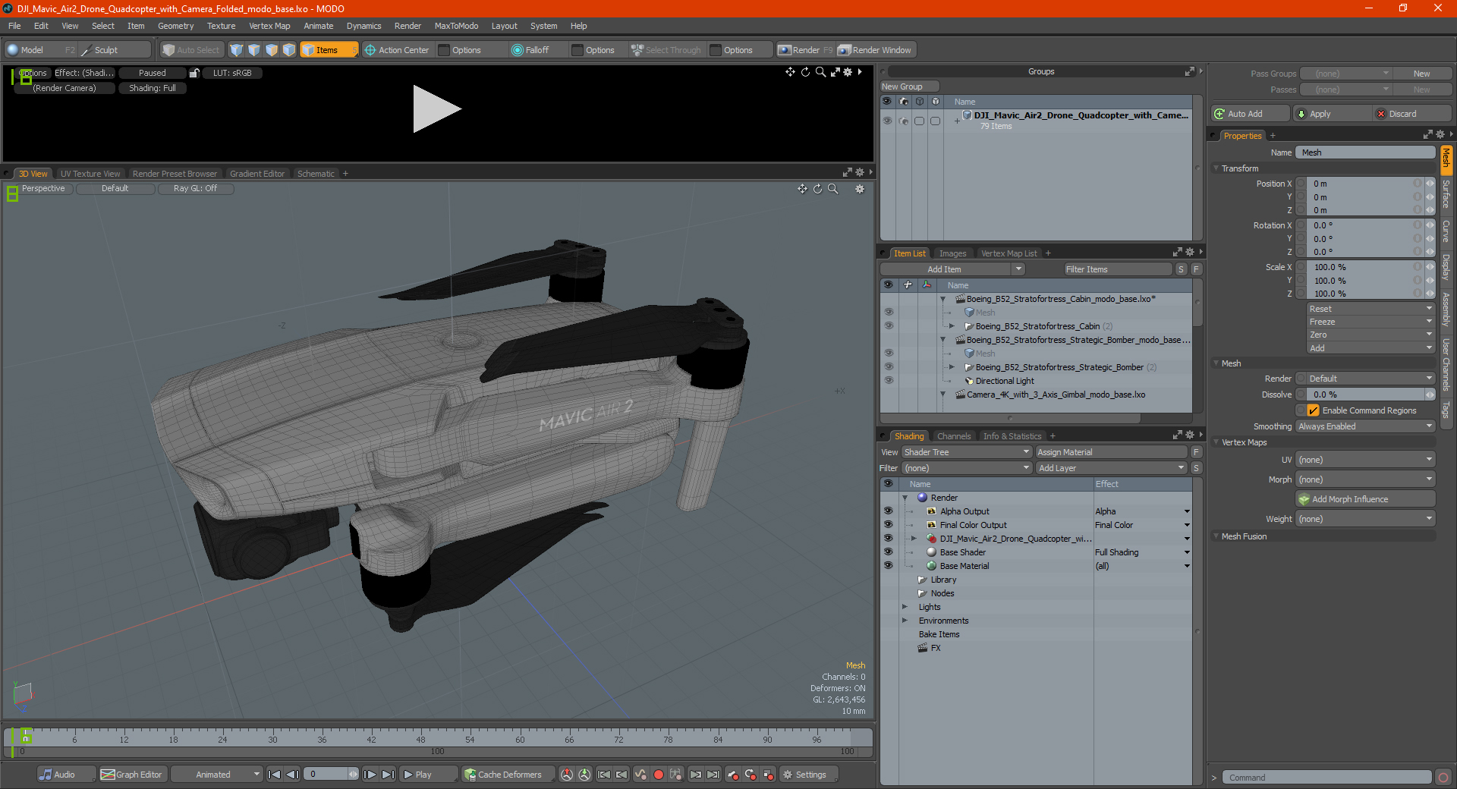This screenshot has width=1457, height=789.
Task: Click the Render F9 icon
Action: click(785, 50)
